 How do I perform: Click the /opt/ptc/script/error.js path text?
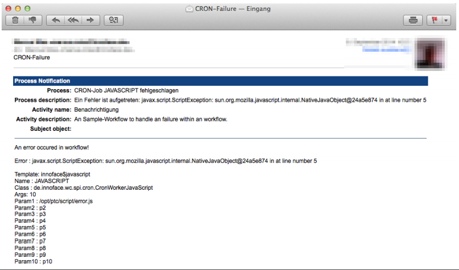pyautogui.click(x=66, y=201)
